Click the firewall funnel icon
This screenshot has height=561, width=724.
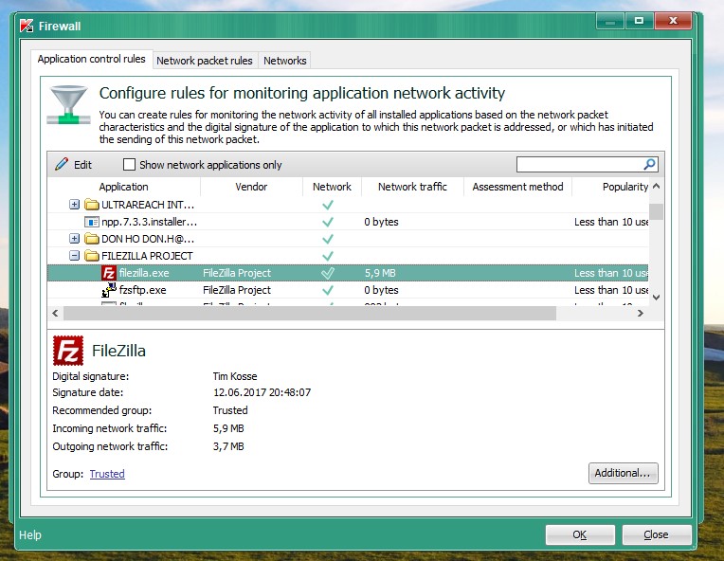coord(68,105)
